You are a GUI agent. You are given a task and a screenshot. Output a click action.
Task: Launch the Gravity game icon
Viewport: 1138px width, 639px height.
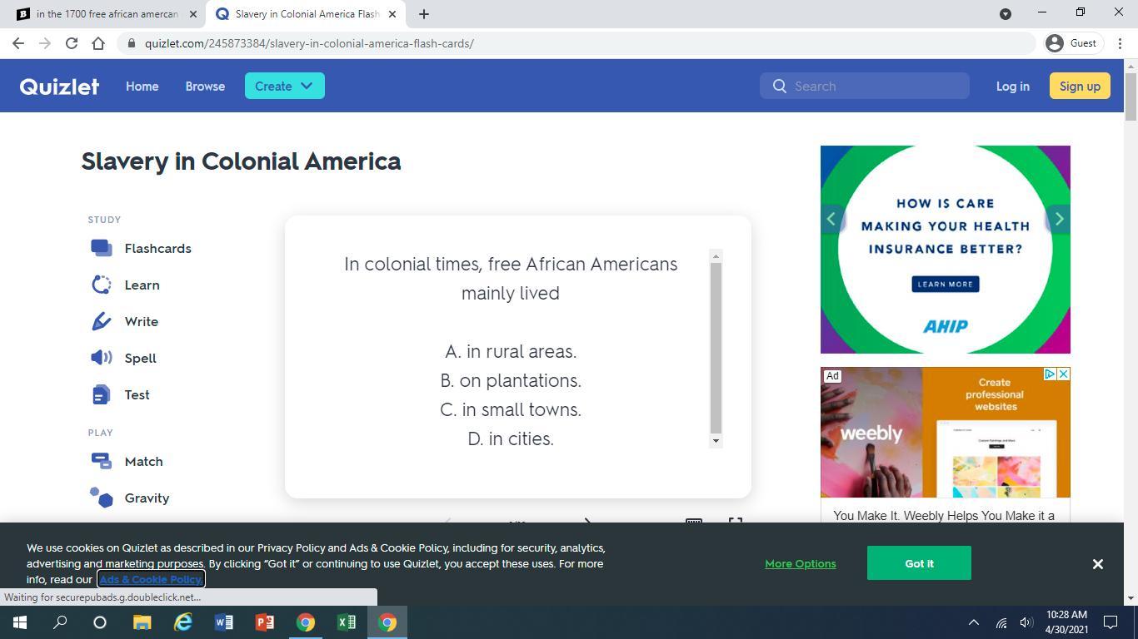pos(101,498)
